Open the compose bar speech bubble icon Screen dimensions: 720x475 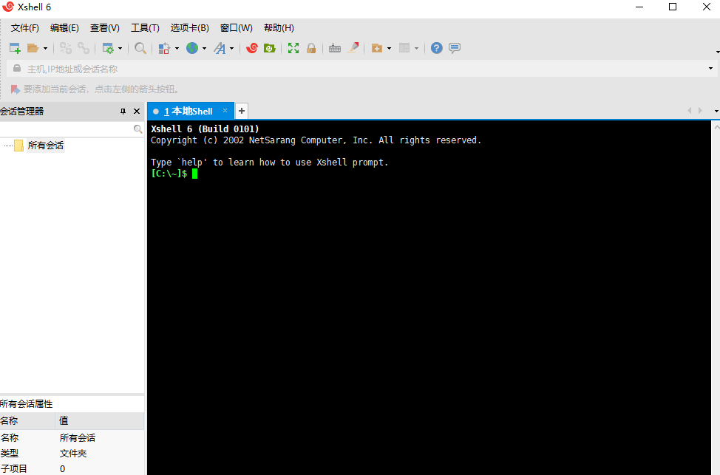(x=454, y=47)
